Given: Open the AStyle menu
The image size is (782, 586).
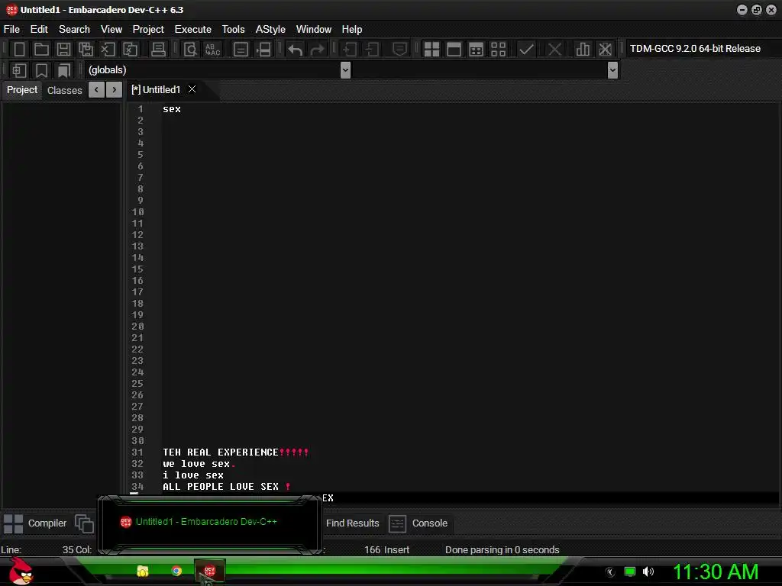Looking at the screenshot, I should coord(270,30).
